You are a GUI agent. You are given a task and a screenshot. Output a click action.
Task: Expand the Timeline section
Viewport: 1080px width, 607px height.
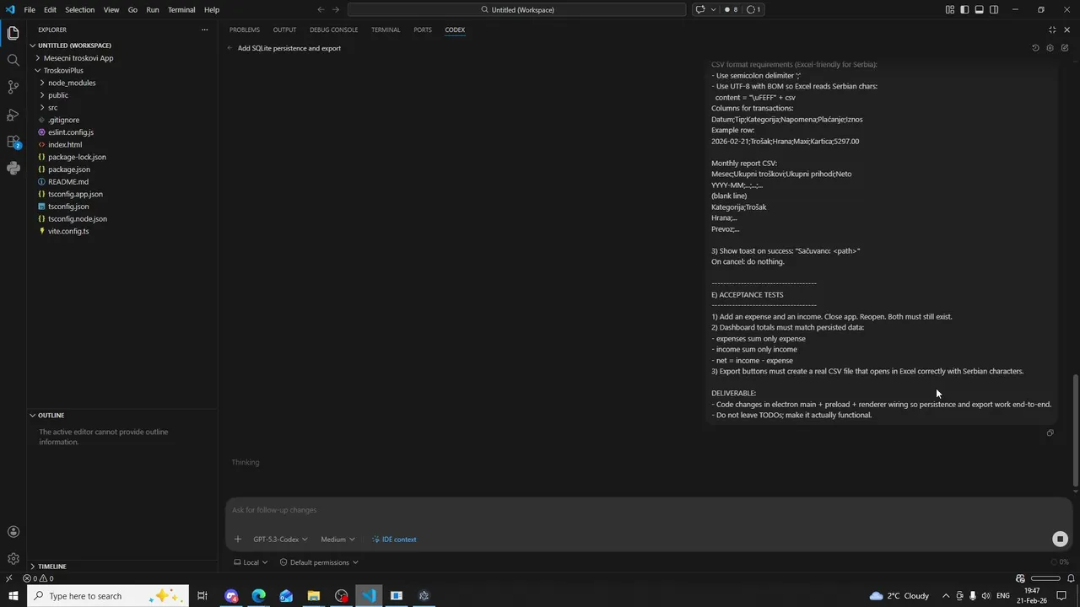point(122,567)
